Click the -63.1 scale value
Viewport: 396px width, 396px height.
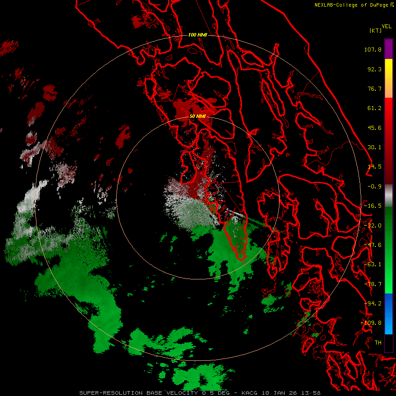pyautogui.click(x=373, y=264)
